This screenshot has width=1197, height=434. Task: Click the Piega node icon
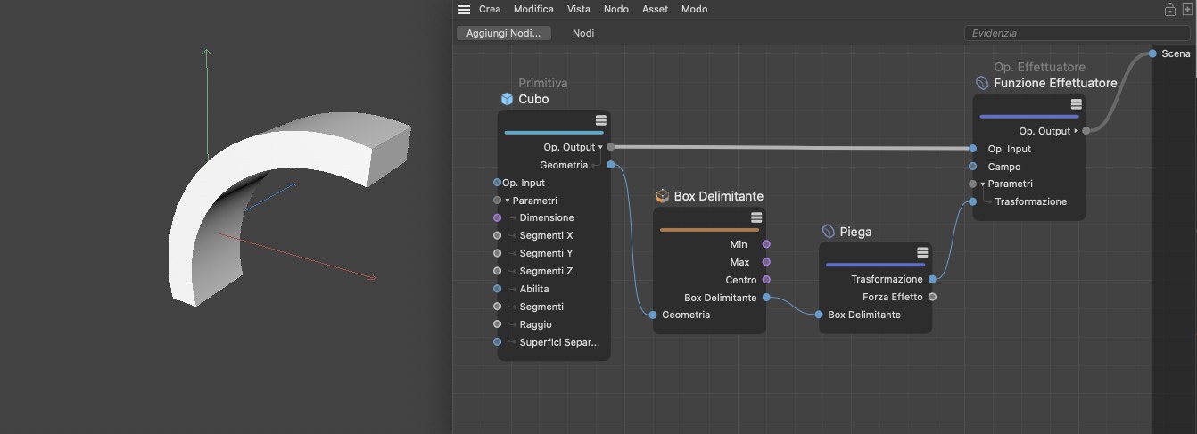828,232
